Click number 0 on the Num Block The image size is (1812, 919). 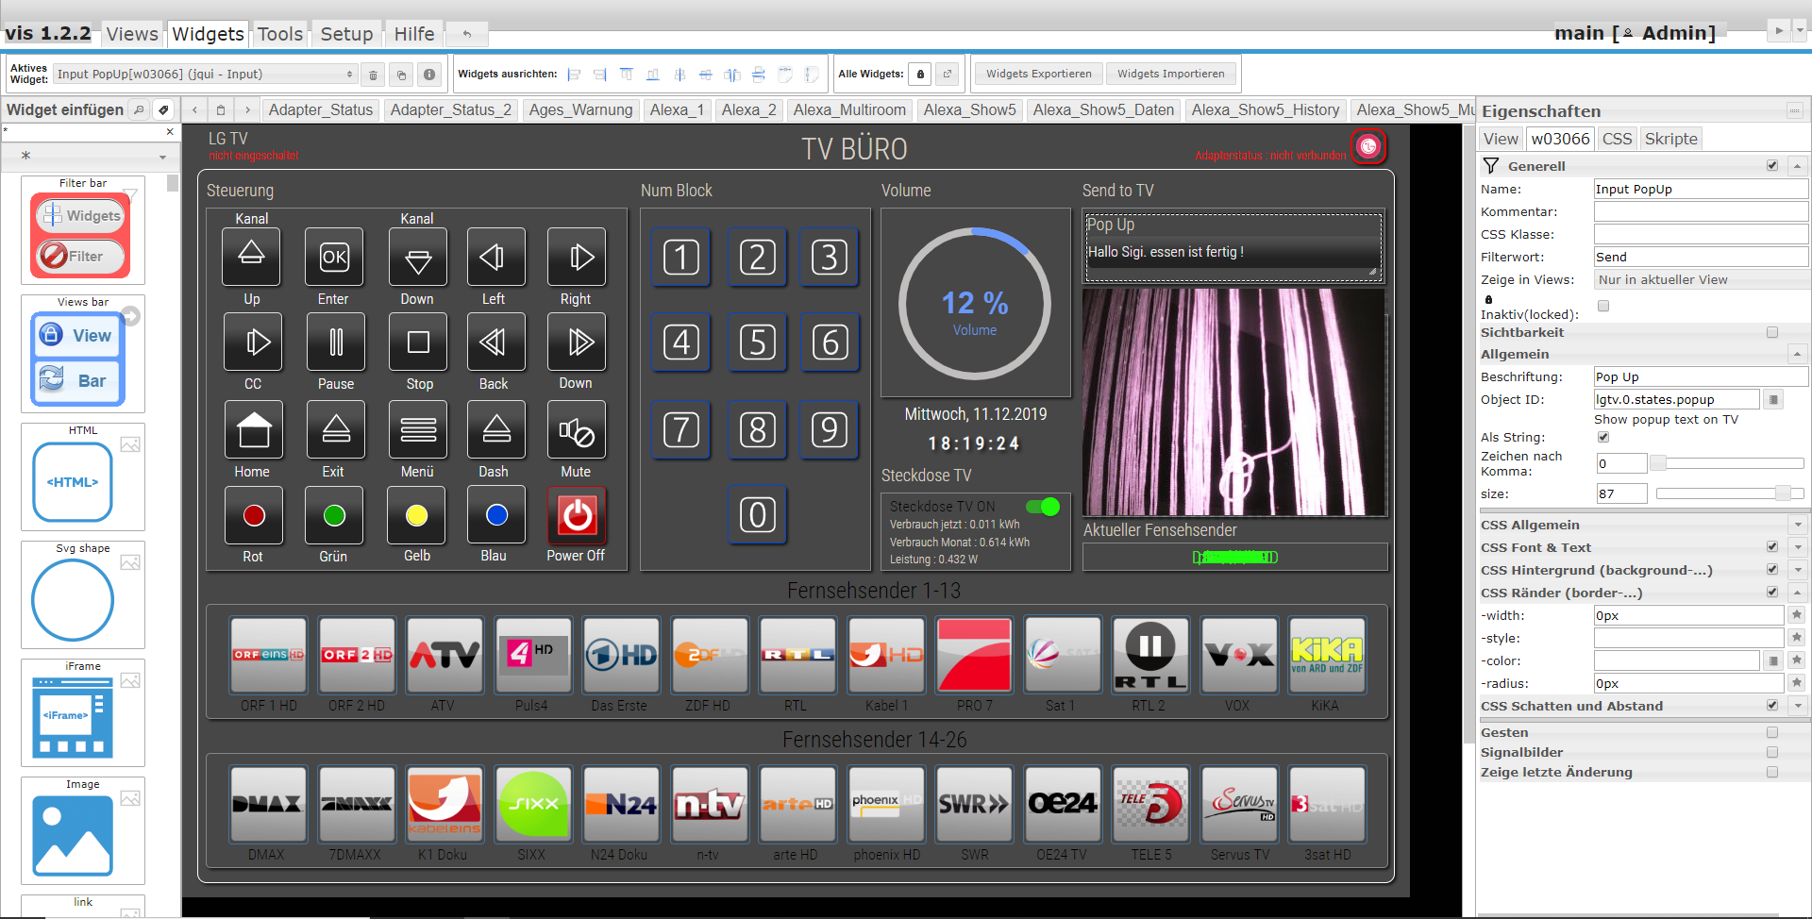757,515
